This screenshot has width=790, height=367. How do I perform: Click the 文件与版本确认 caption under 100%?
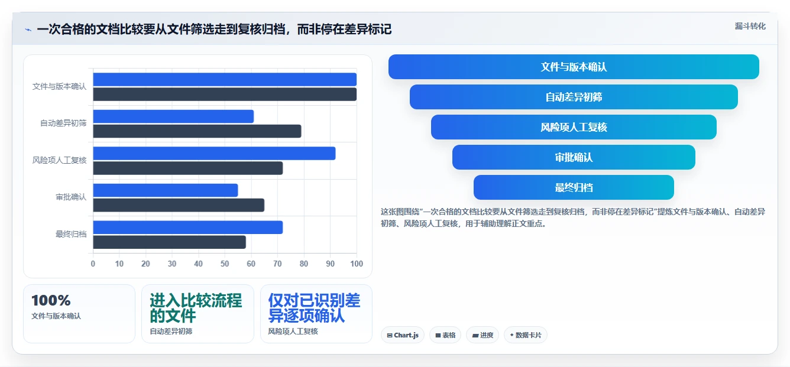pos(56,316)
